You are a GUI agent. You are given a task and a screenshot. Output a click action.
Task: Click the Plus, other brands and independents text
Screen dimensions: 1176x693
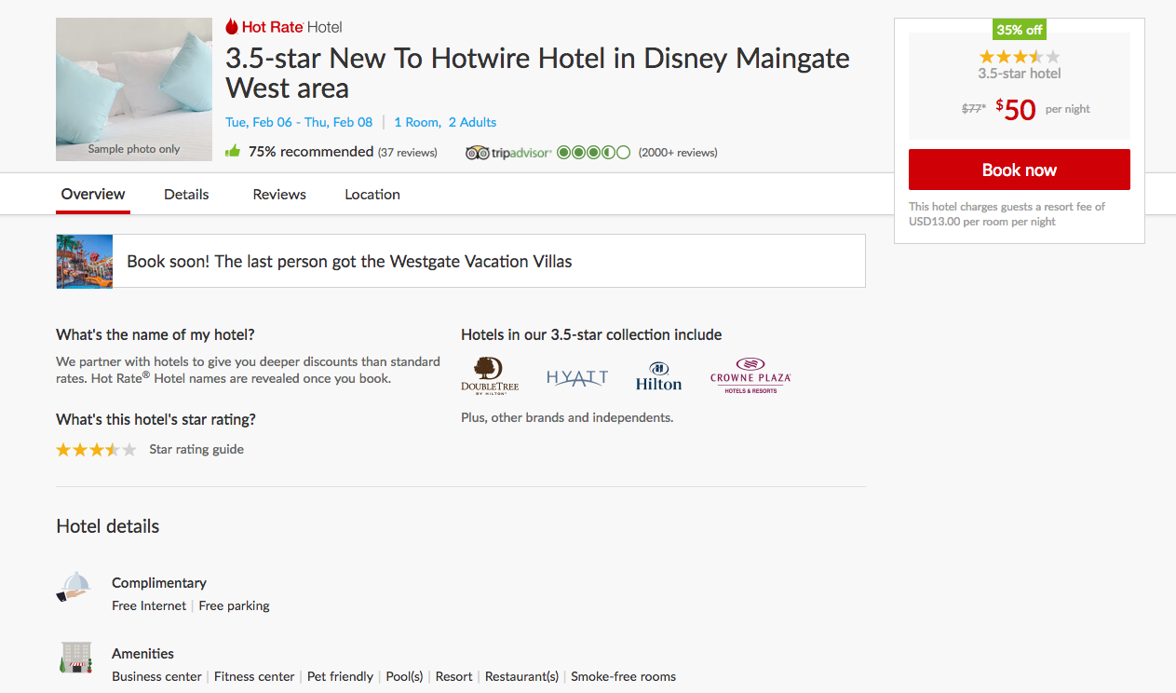pos(567,417)
